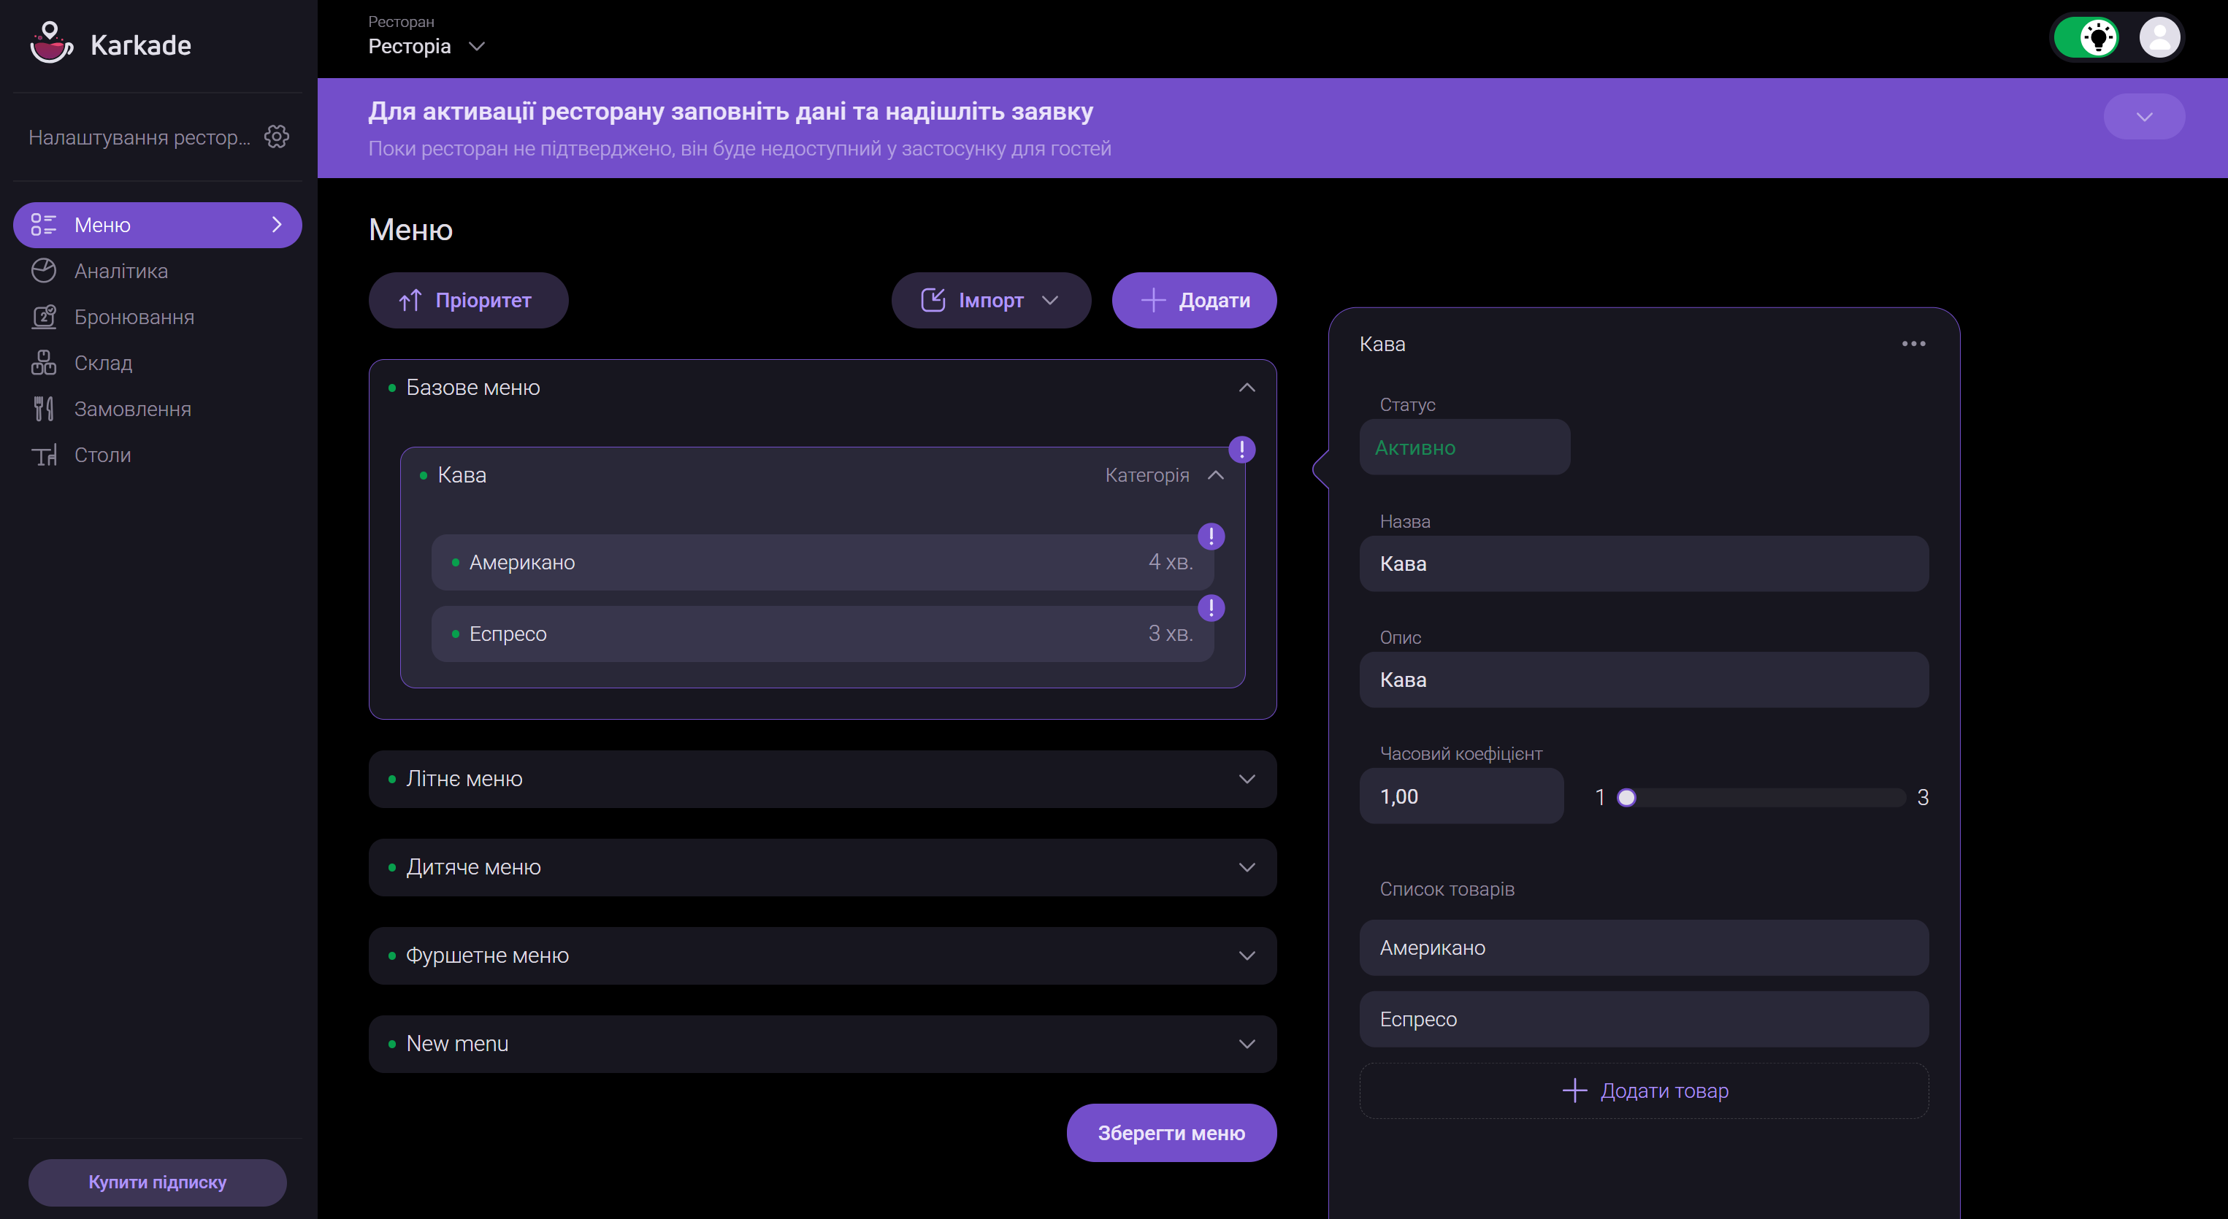Expand the Фуршетне меню section
The height and width of the screenshot is (1219, 2228).
click(x=1247, y=955)
